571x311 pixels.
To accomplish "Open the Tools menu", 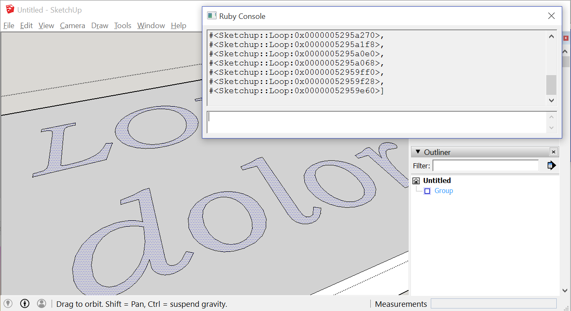I will pyautogui.click(x=123, y=26).
